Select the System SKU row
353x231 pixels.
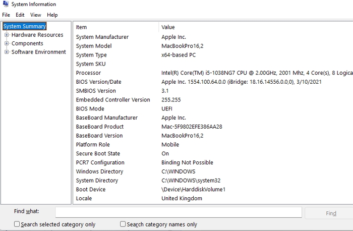(x=213, y=64)
